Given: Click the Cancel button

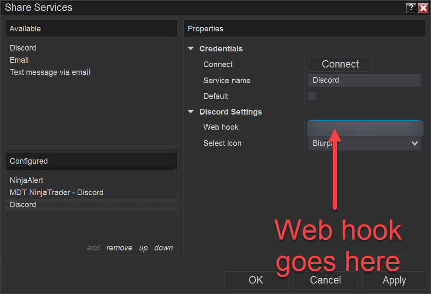Looking at the screenshot, I should coord(325,280).
